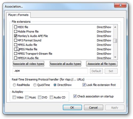Enable Mobile Phone file association

15,31
